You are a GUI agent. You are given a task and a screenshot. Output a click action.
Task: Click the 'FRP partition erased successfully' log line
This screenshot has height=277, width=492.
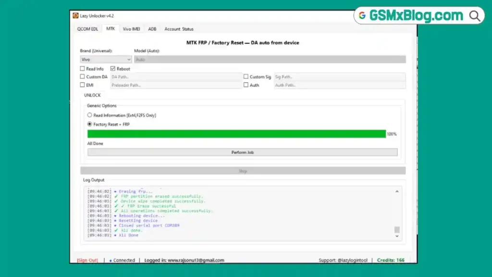[145, 196]
